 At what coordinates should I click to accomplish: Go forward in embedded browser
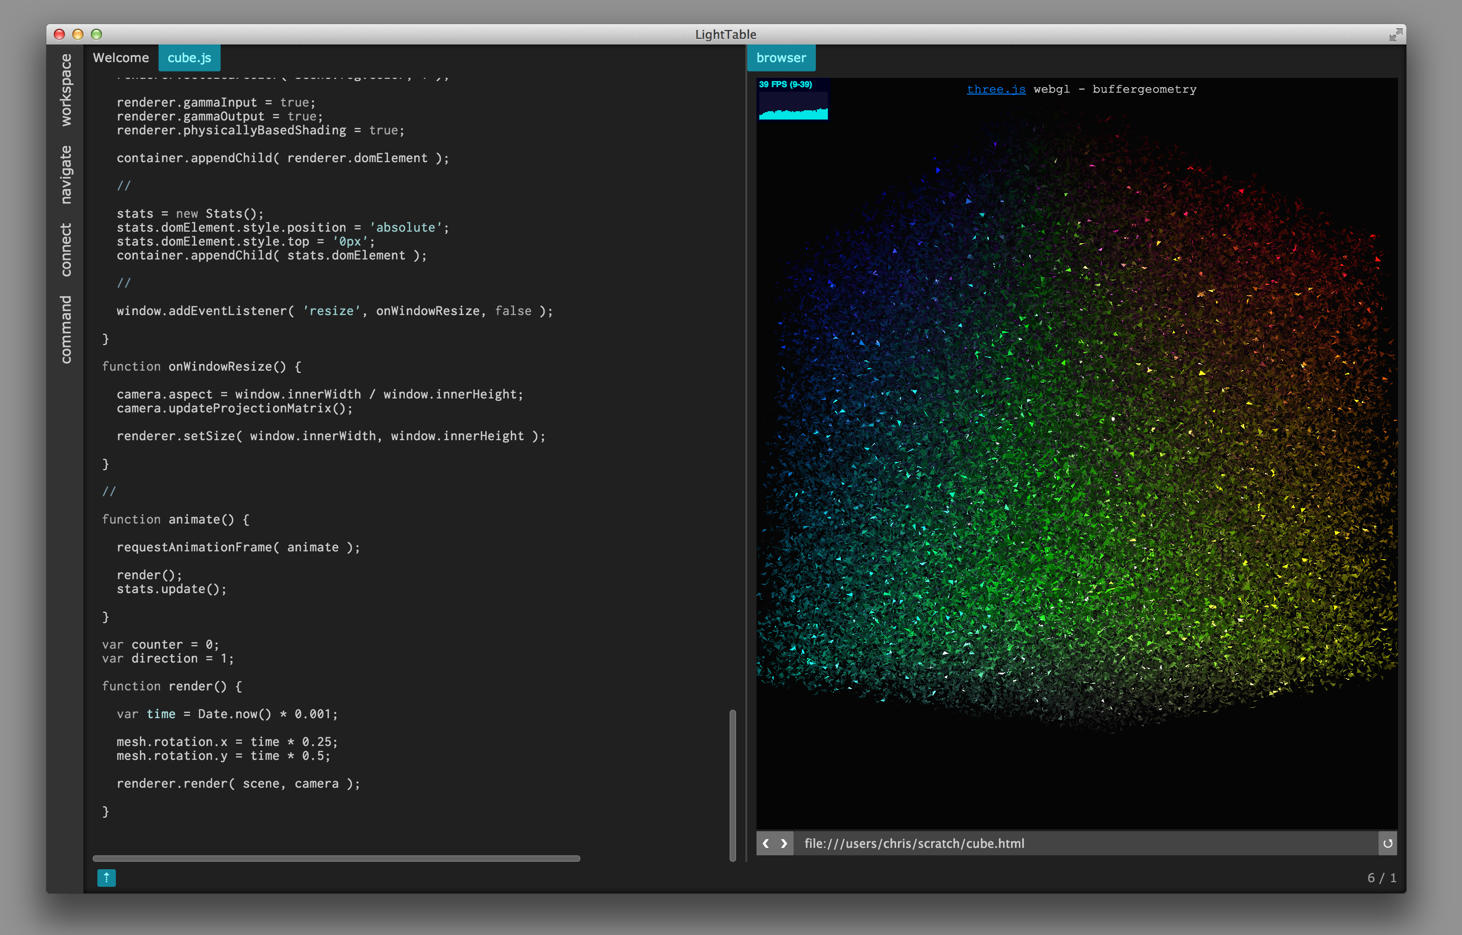(x=784, y=843)
